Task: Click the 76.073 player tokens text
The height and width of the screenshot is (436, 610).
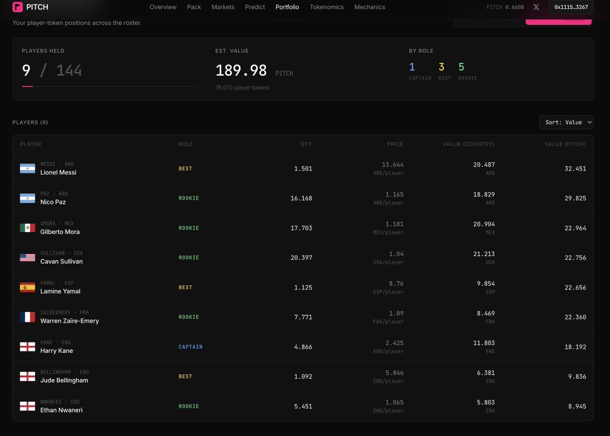Action: tap(242, 87)
